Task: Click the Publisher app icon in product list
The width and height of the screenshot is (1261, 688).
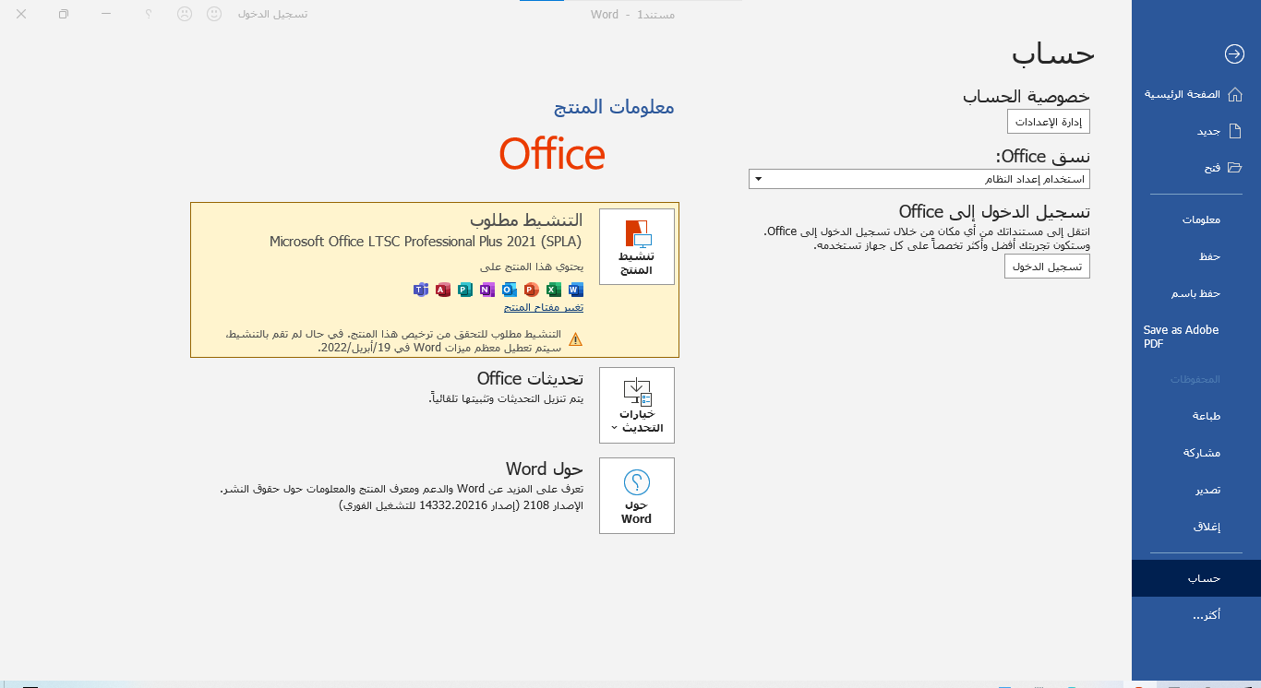Action: tap(465, 290)
